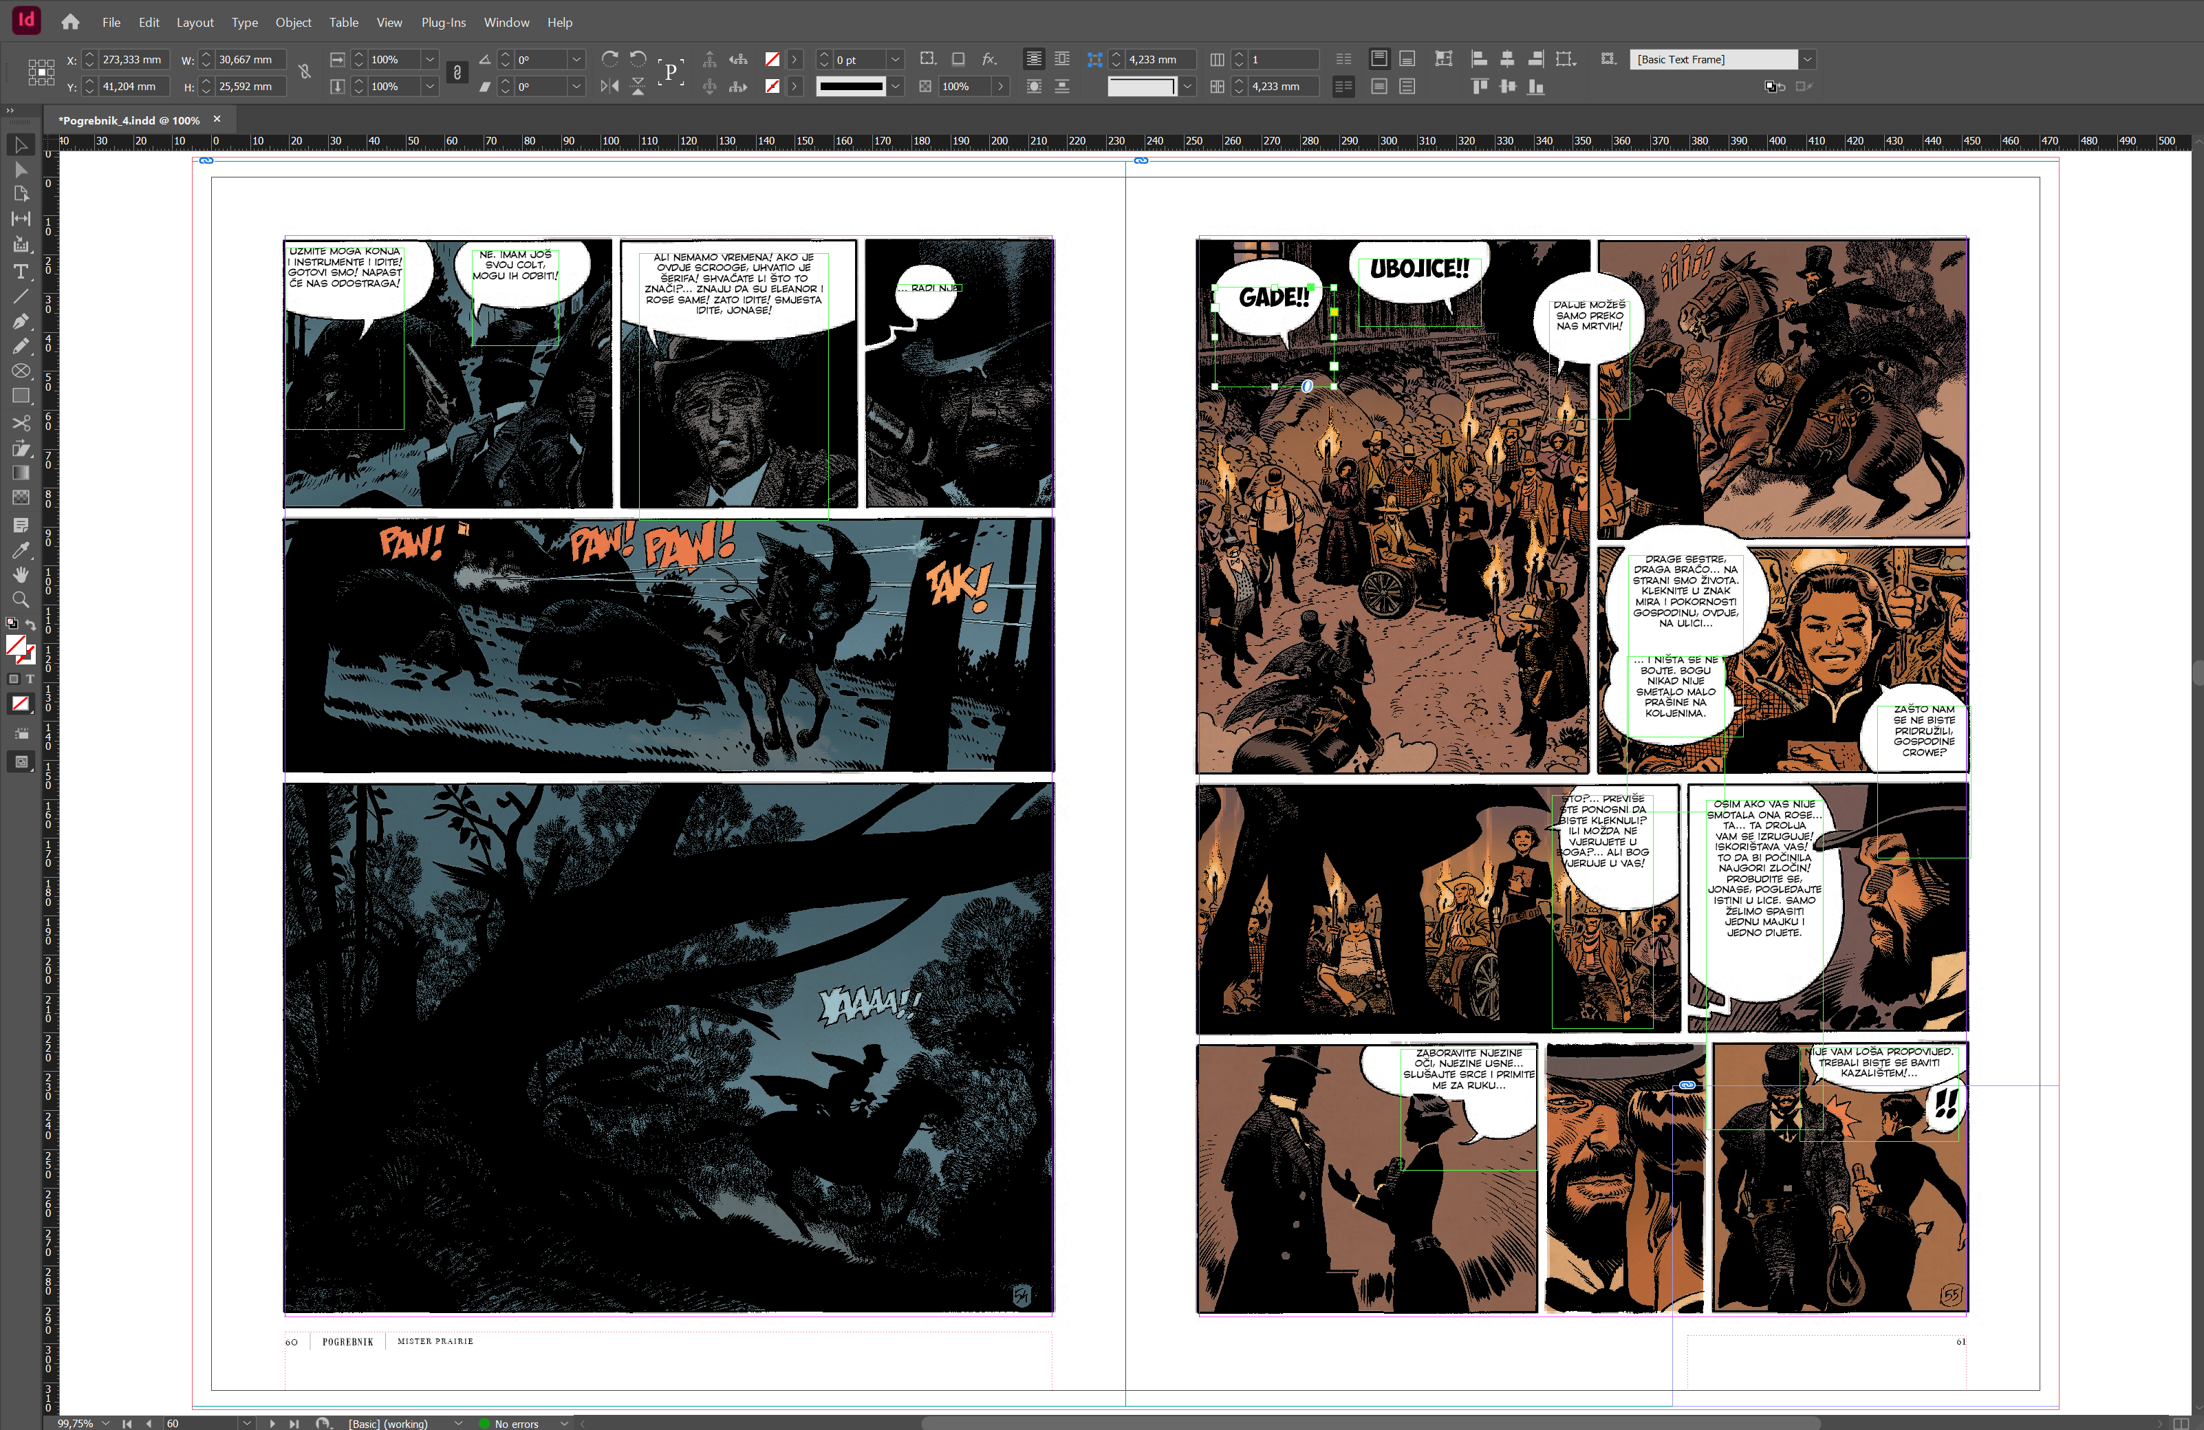Select the Free Transform tool
Image resolution: width=2204 pixels, height=1430 pixels.
point(21,448)
